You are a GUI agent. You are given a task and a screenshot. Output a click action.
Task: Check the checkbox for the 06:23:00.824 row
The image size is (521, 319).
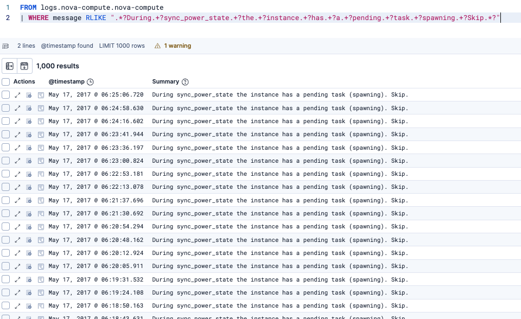coord(5,161)
